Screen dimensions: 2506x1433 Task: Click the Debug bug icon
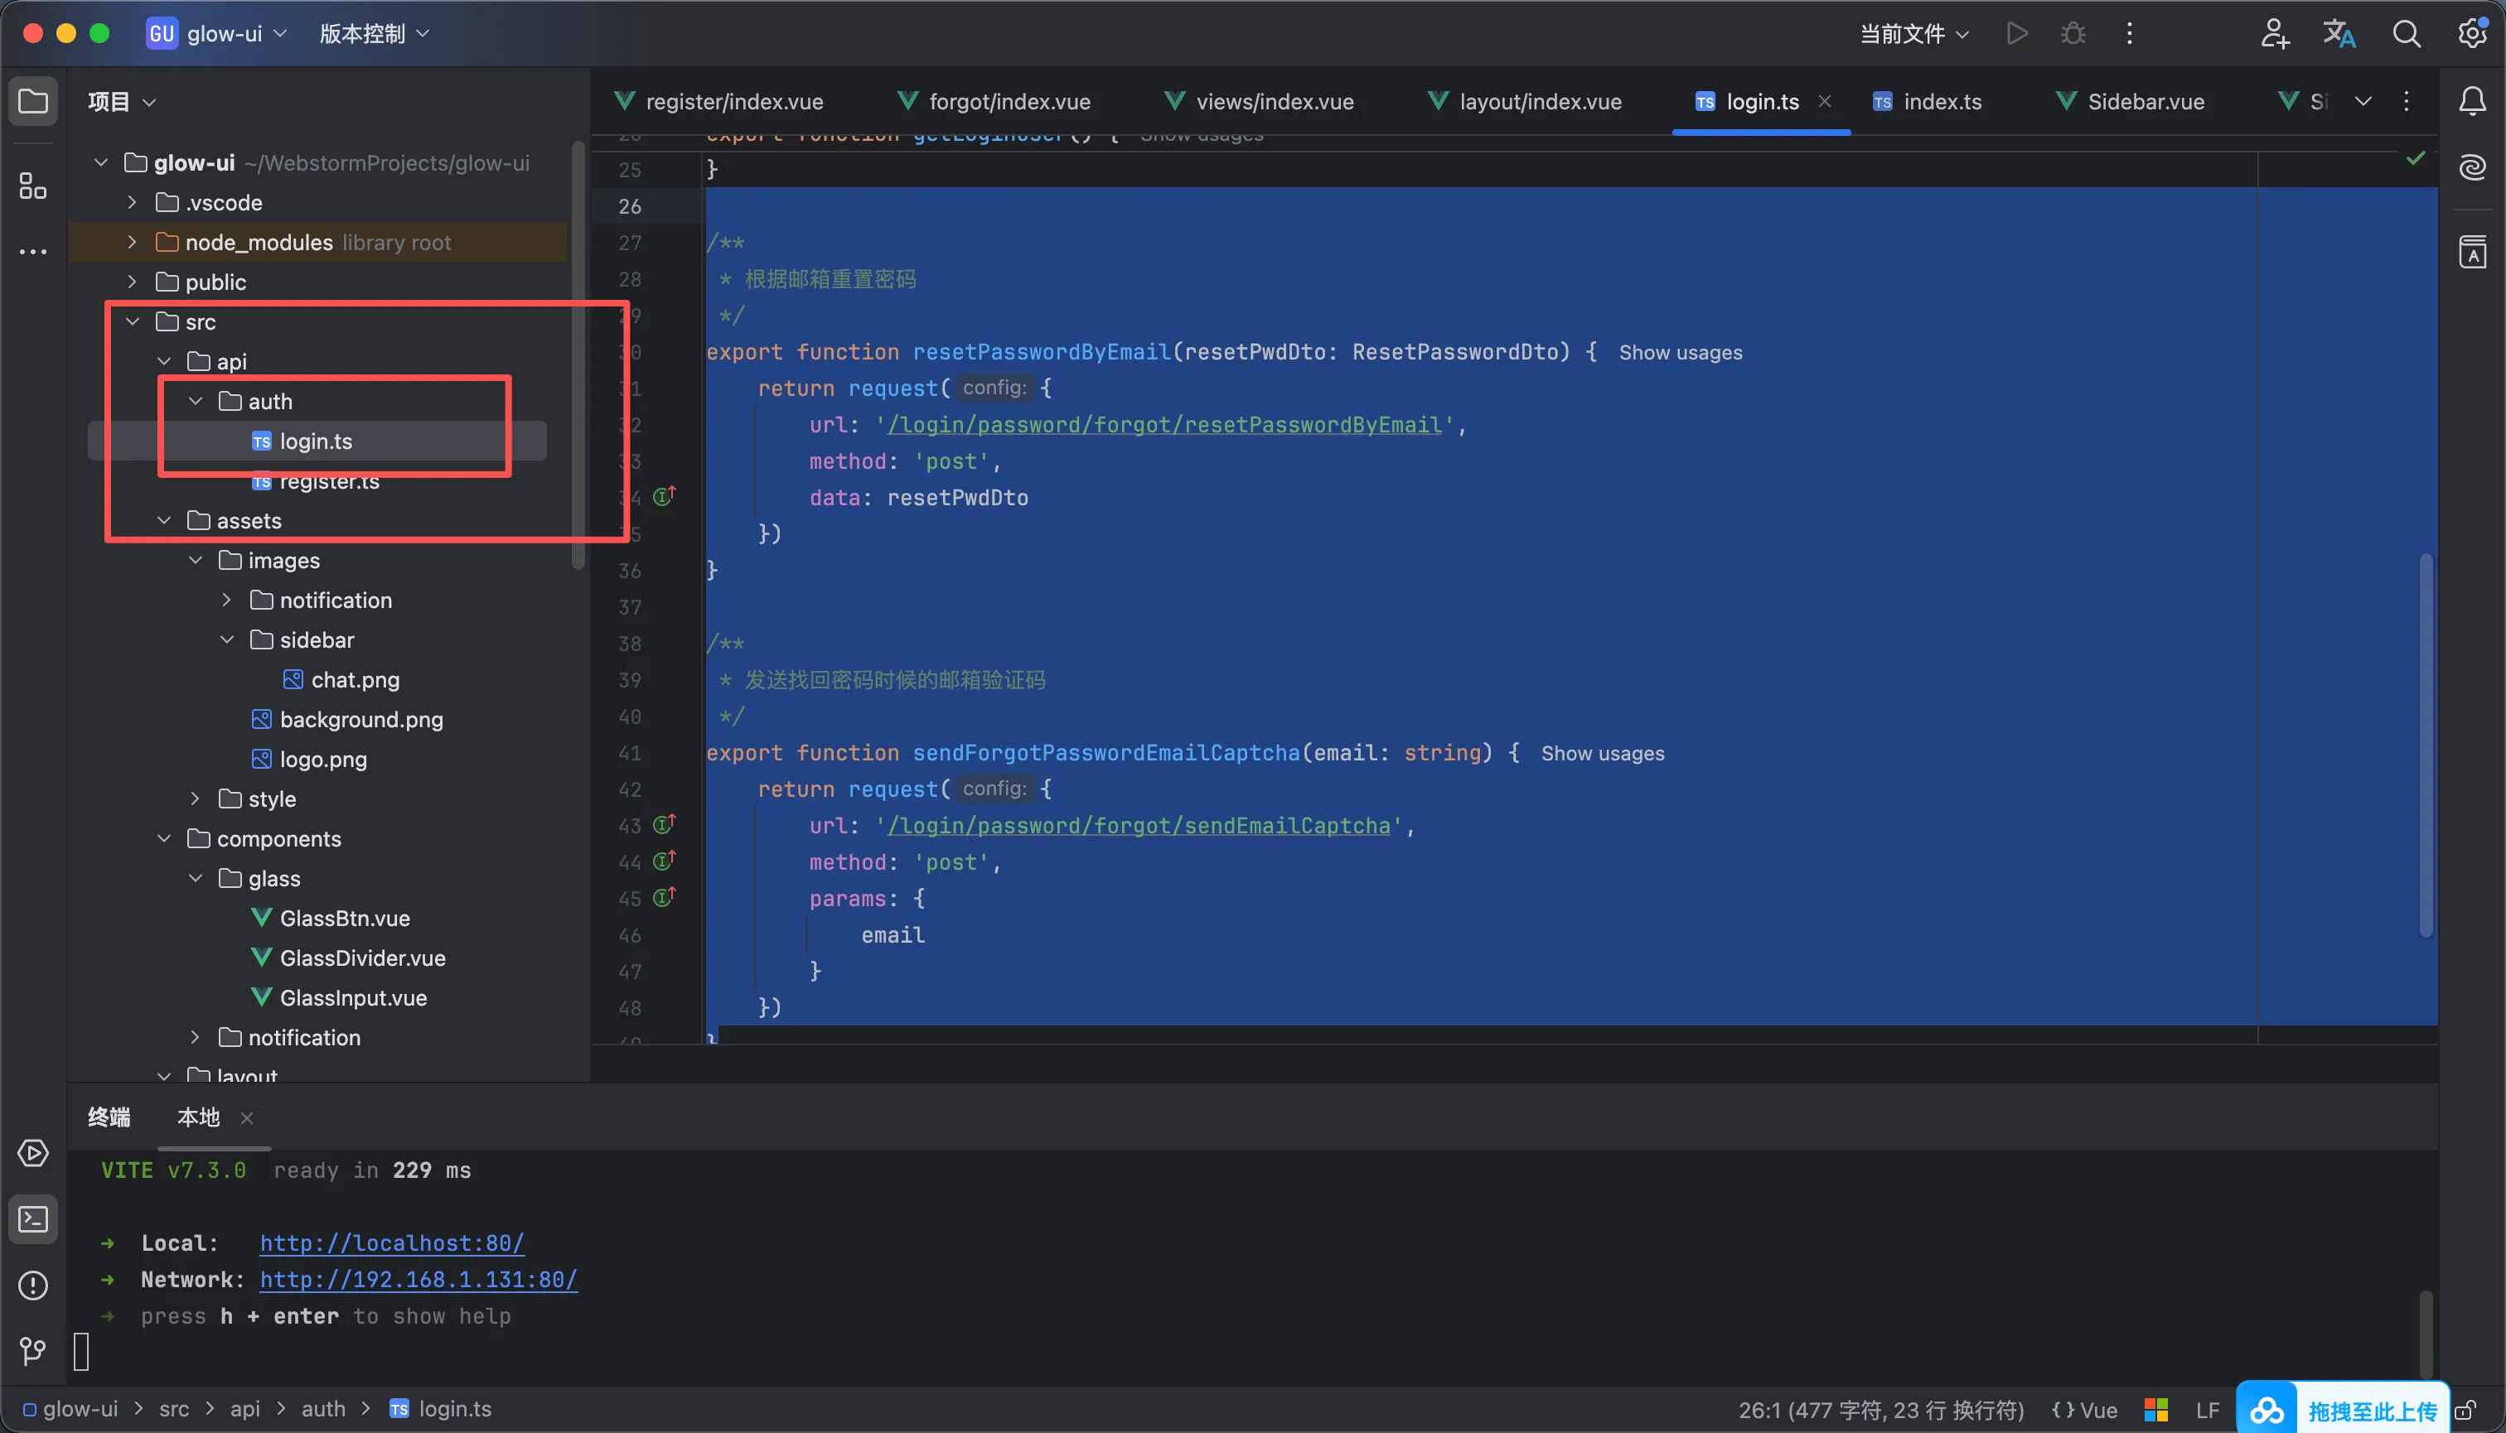pyautogui.click(x=2073, y=33)
